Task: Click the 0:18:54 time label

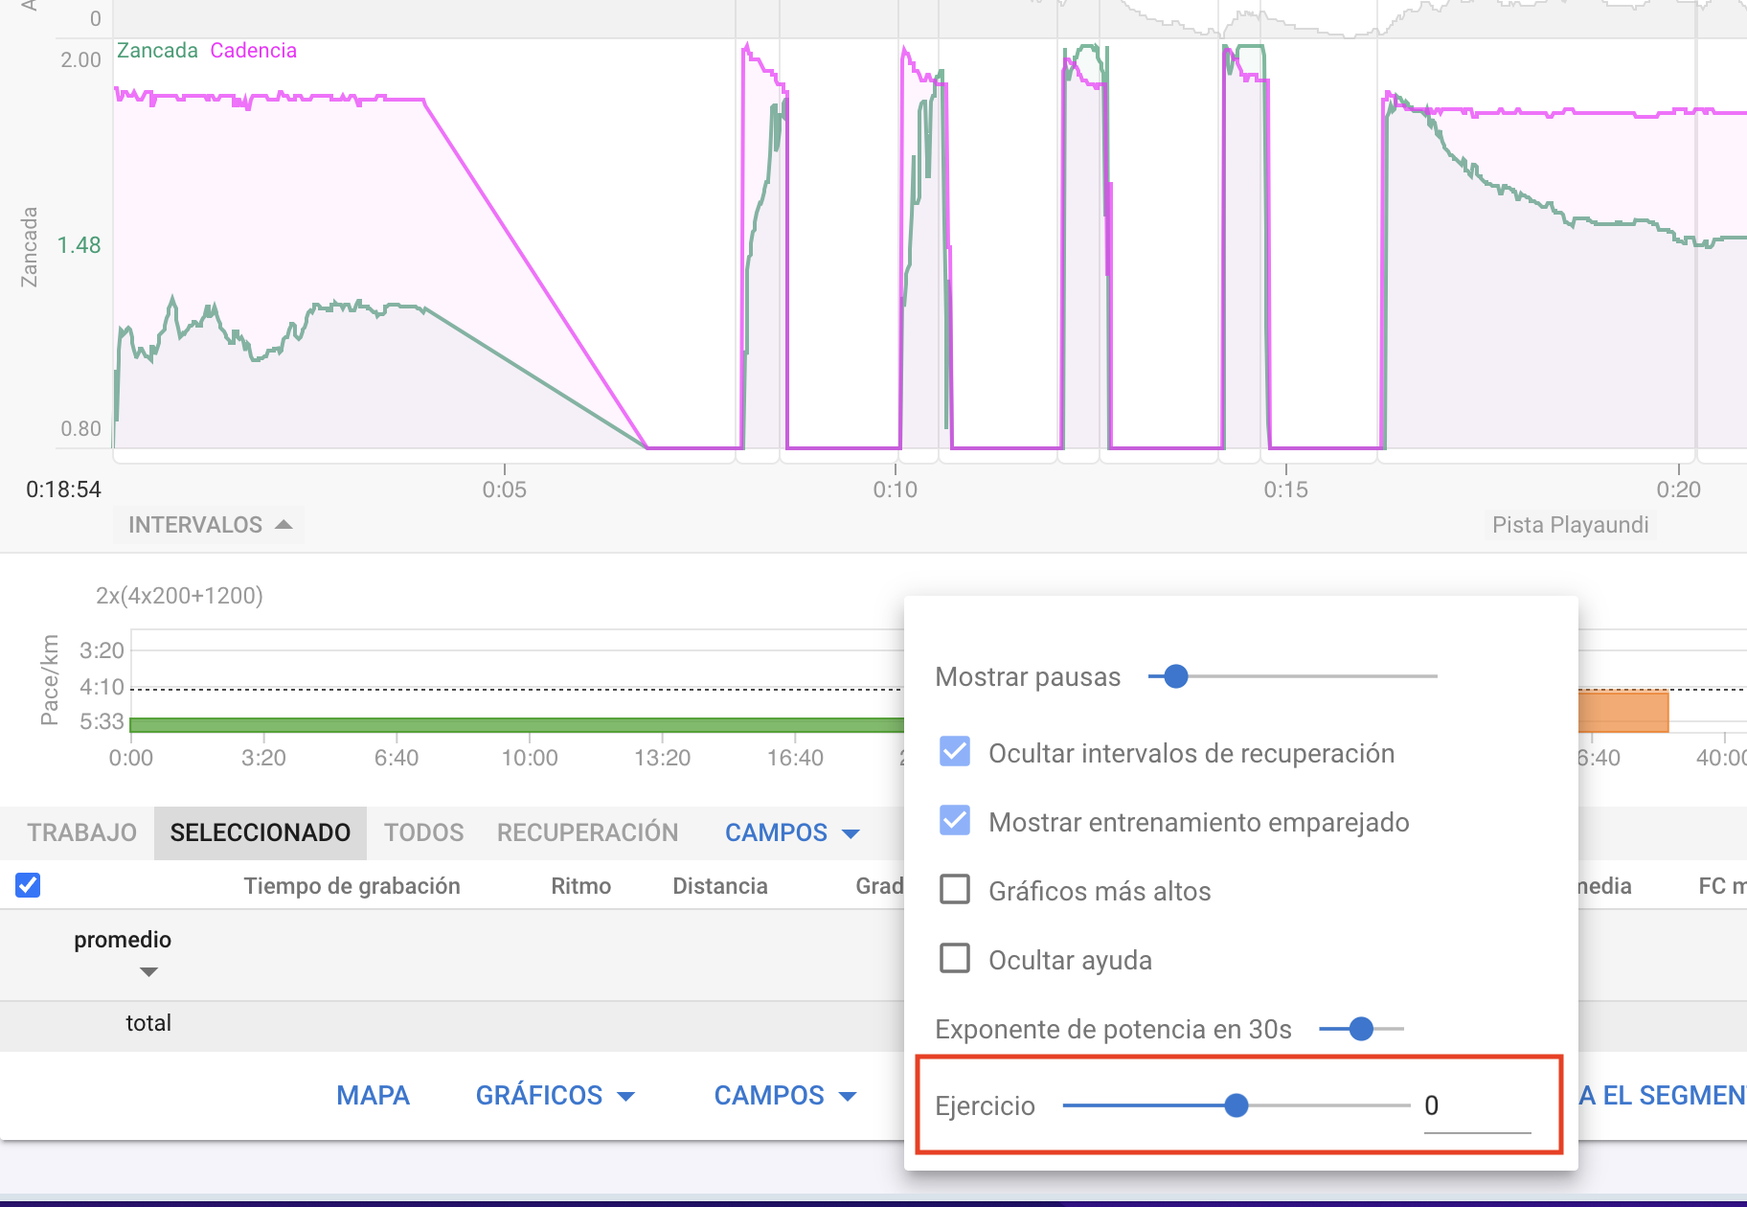Action: tap(63, 490)
